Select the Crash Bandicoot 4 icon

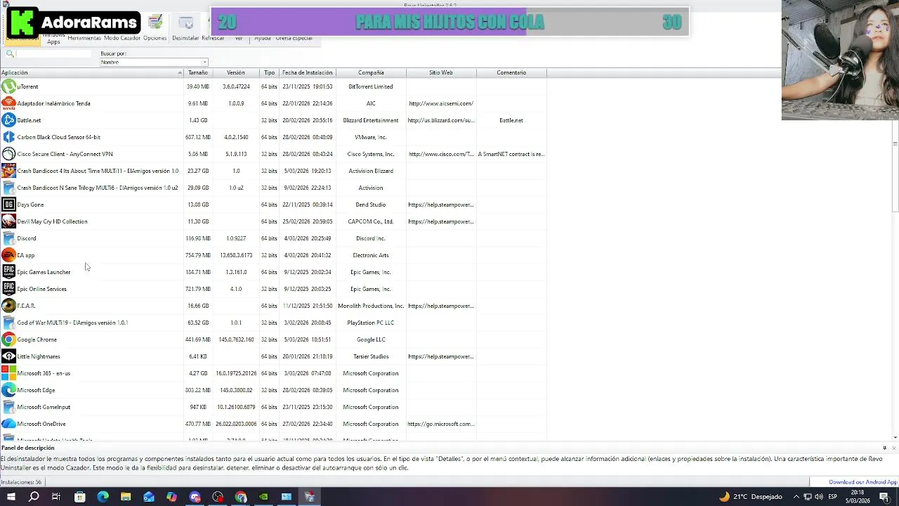tap(8, 171)
